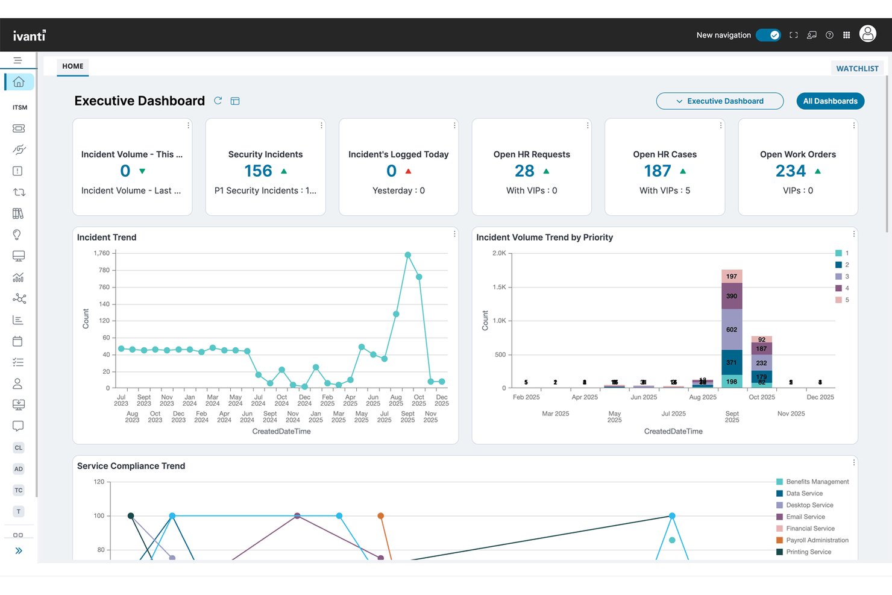The height and width of the screenshot is (595, 892).
Task: Expand the sidebar with the double chevron
Action: click(x=19, y=550)
